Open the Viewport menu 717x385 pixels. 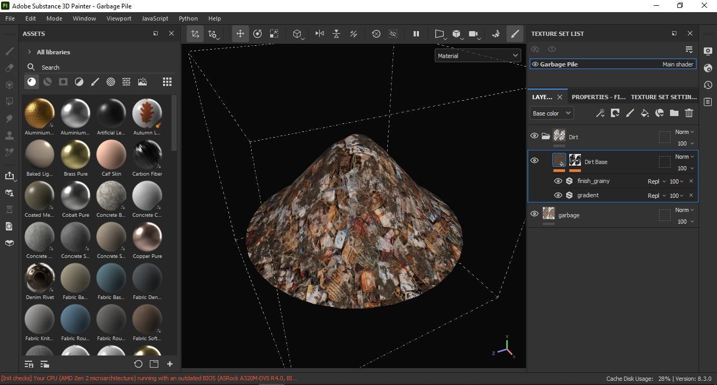pos(119,18)
